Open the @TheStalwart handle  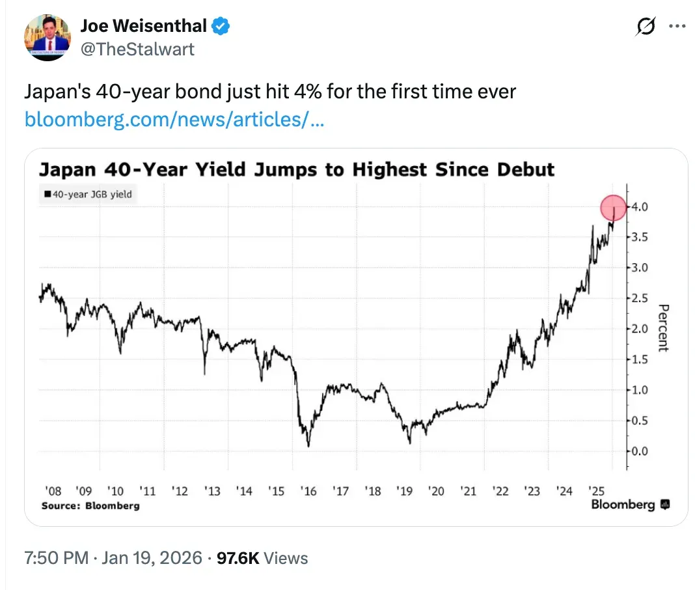[x=137, y=49]
